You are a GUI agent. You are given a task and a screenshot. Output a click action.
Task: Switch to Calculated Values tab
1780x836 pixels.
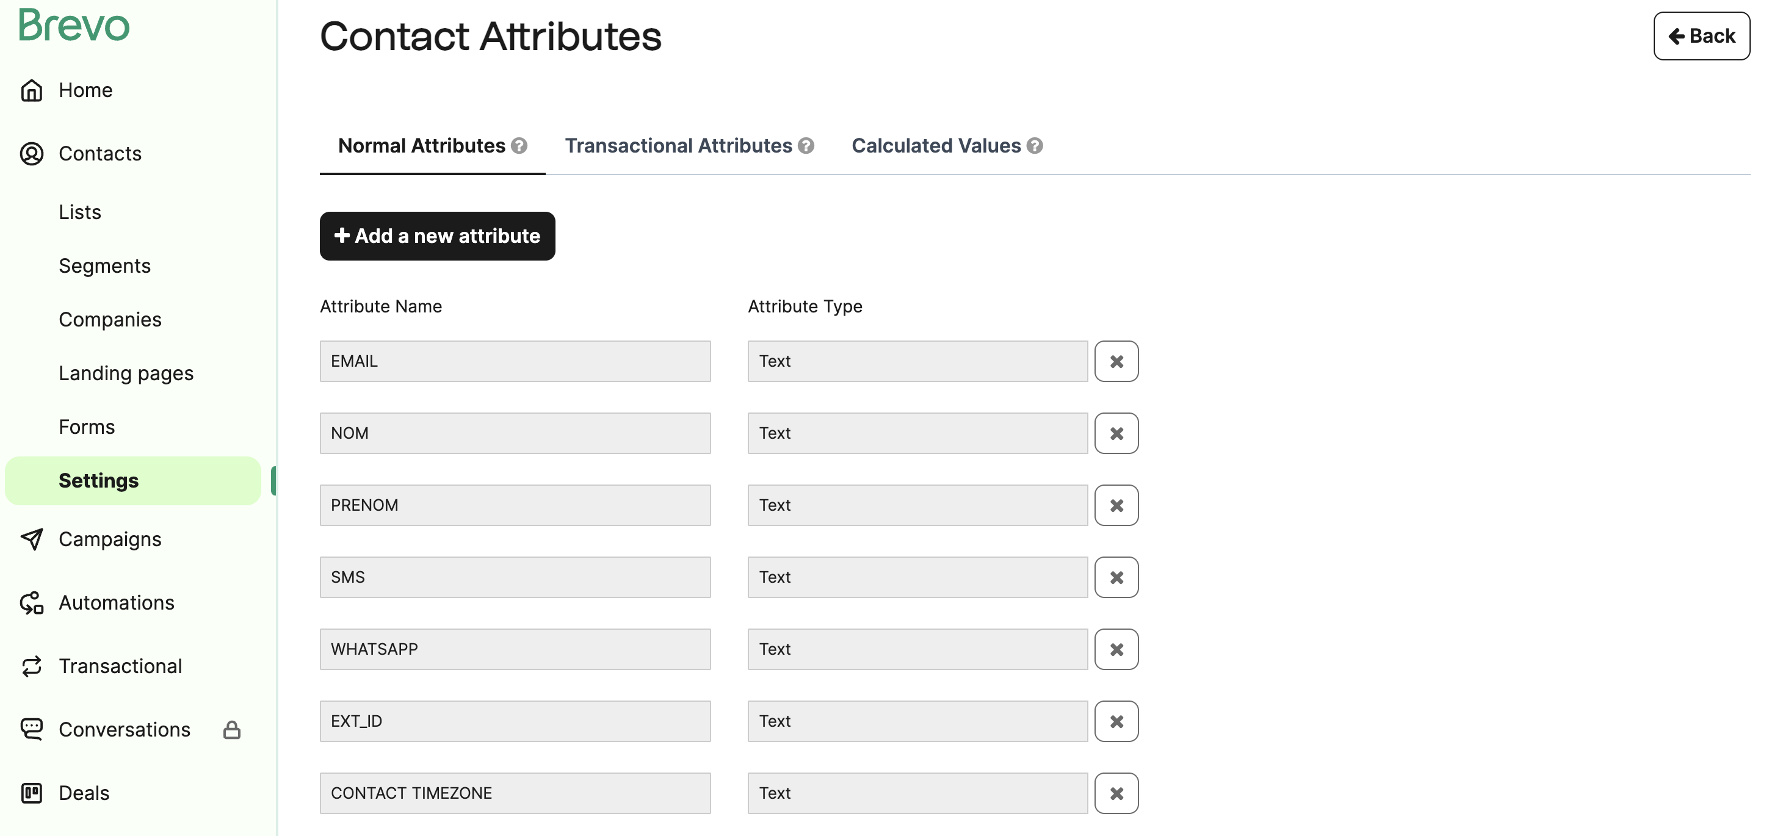pos(936,146)
